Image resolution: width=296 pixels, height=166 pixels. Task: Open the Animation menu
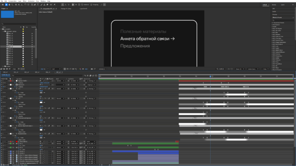pos(31,1)
